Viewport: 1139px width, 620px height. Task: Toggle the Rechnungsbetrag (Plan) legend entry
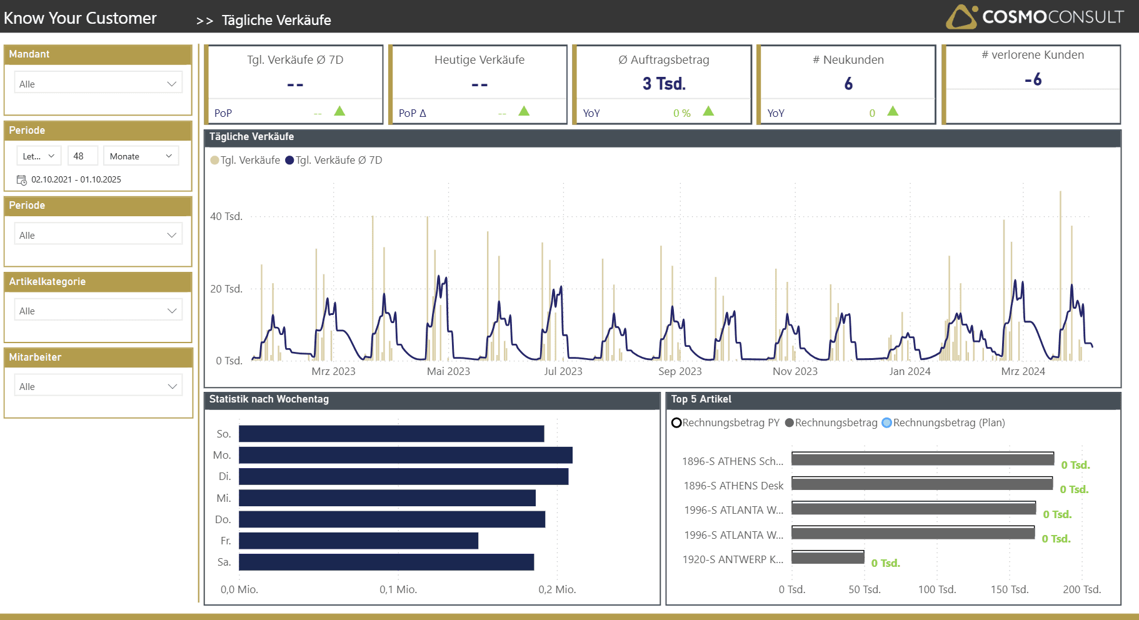[x=943, y=423]
